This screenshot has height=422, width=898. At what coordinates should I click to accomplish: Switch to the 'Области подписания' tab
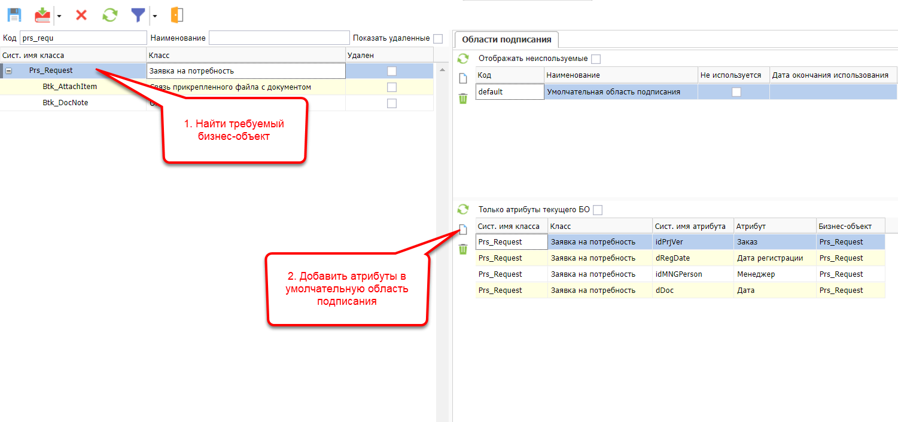(506, 40)
